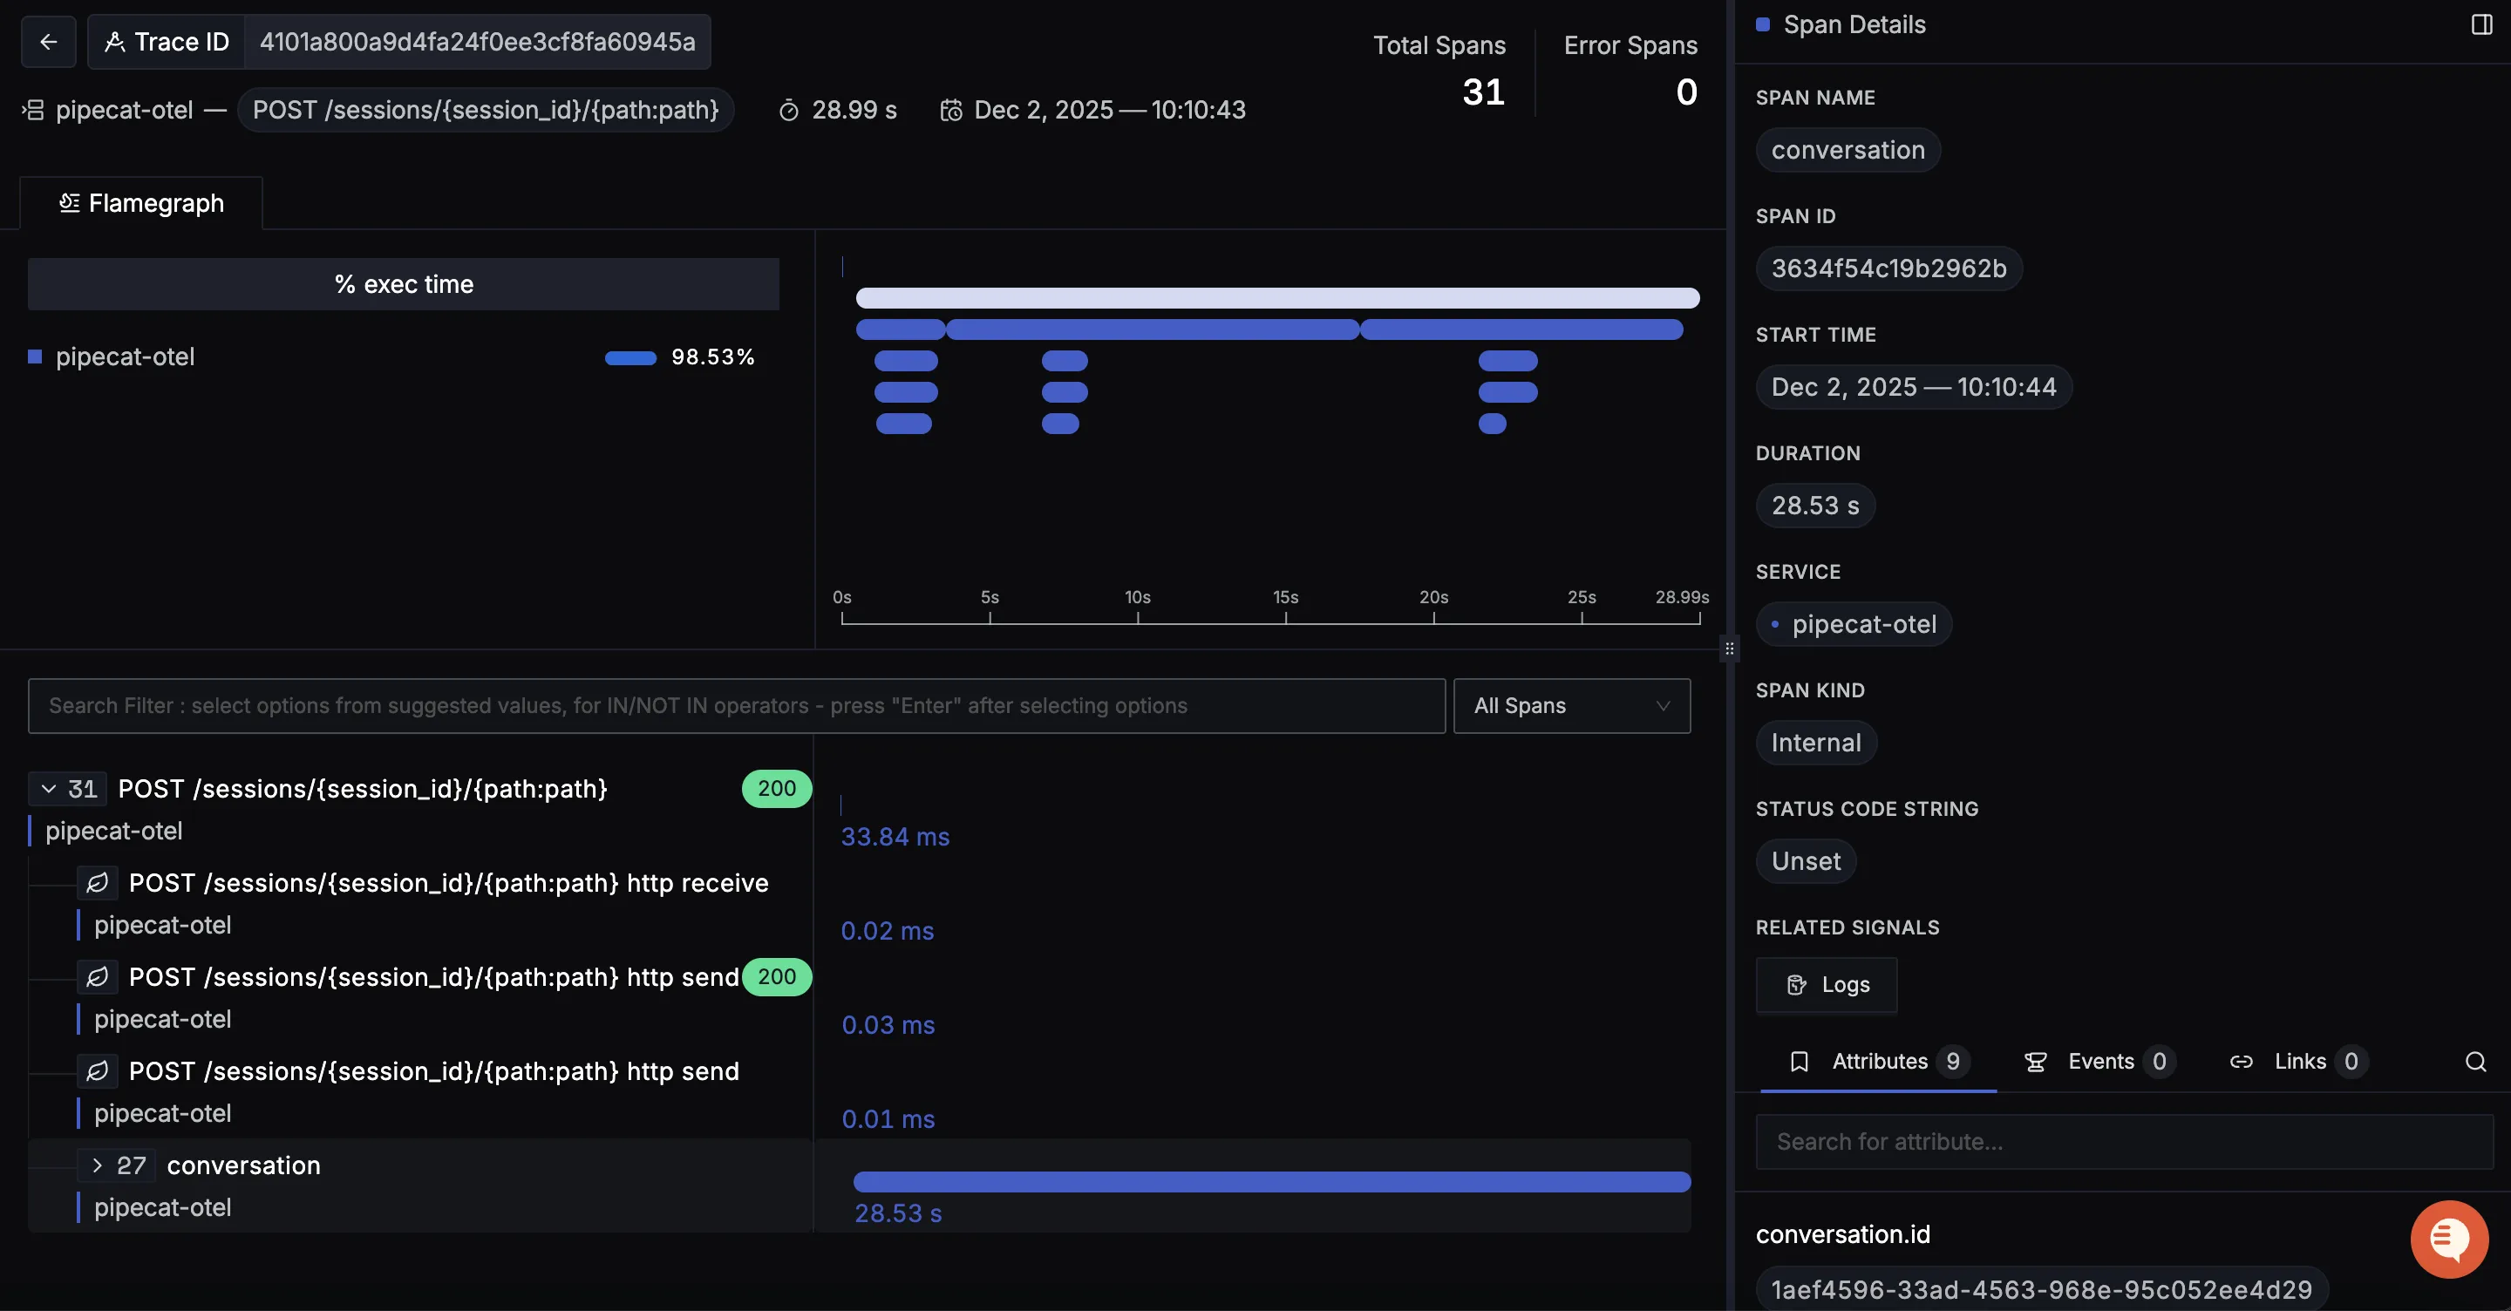Open the orange chat support bubble
This screenshot has width=2511, height=1311.
coord(2448,1239)
